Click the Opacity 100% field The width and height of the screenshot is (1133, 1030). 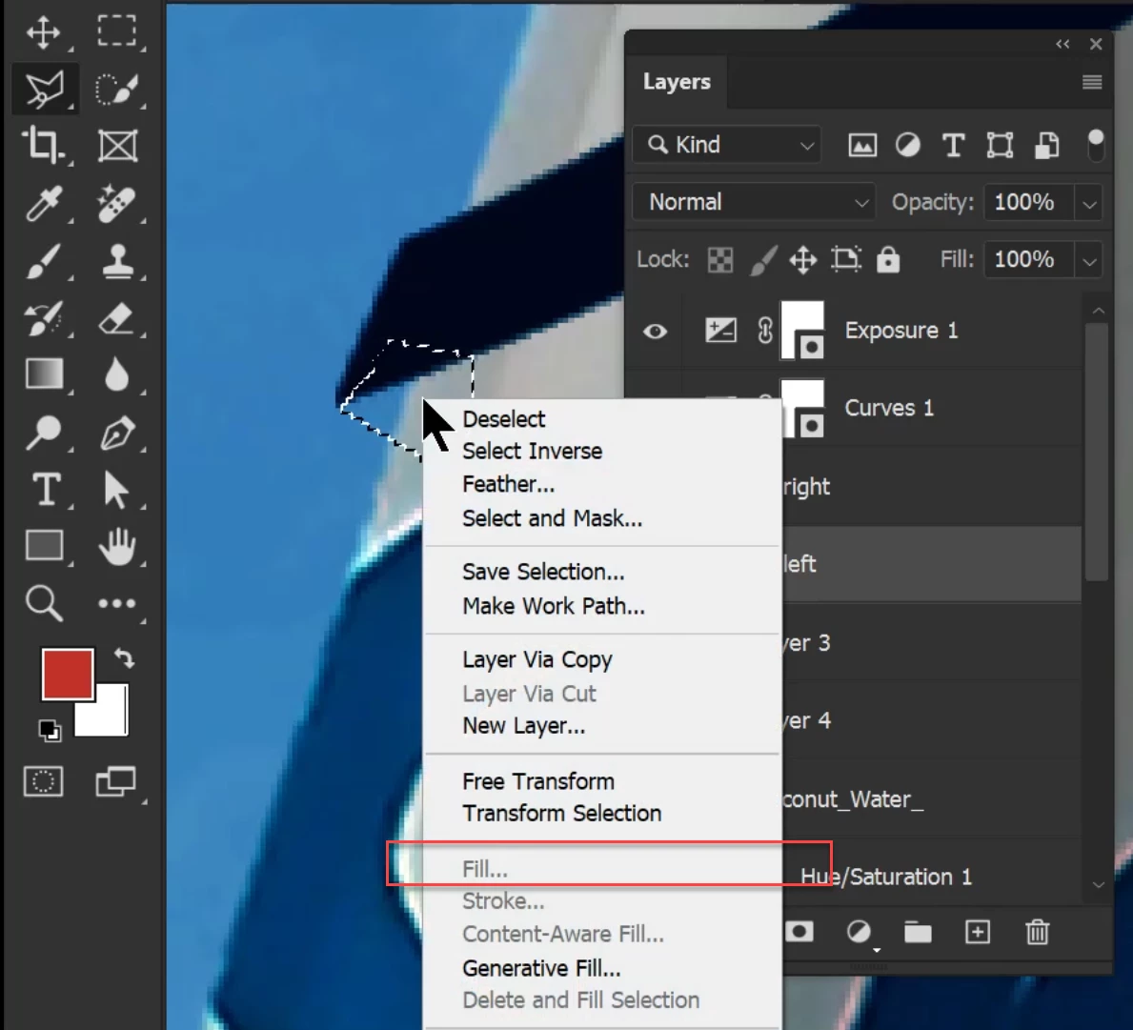pyautogui.click(x=1029, y=203)
